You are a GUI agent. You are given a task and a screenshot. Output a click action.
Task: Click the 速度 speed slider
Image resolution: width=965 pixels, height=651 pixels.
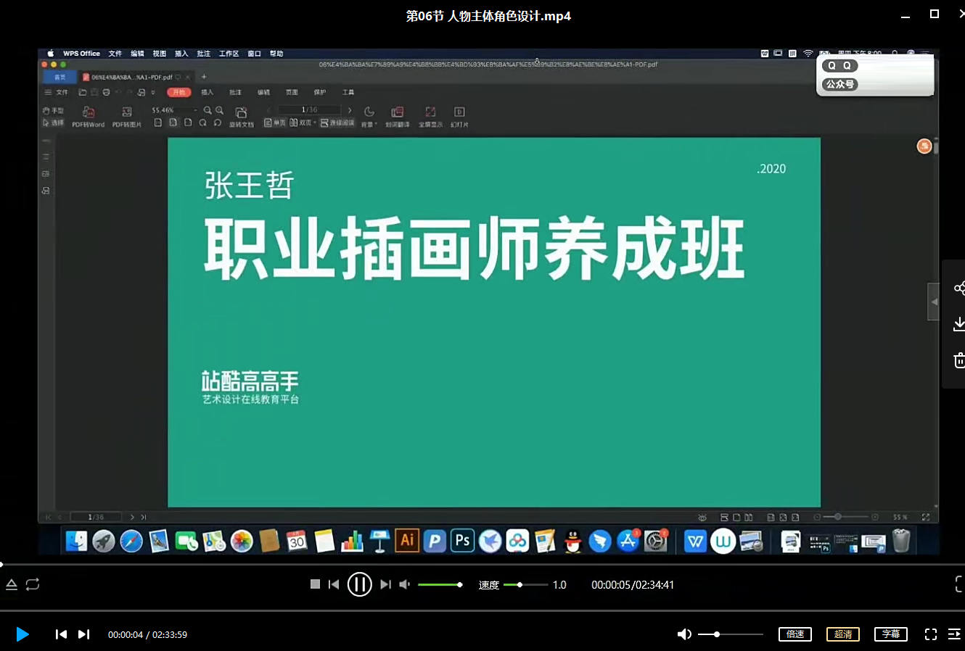[525, 584]
